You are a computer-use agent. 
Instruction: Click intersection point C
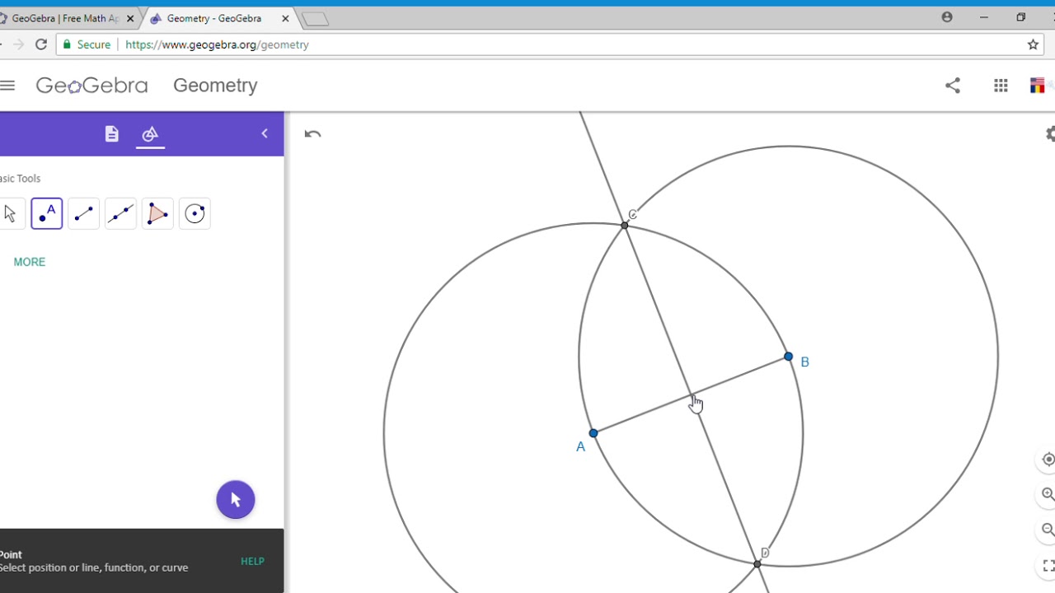[625, 225]
